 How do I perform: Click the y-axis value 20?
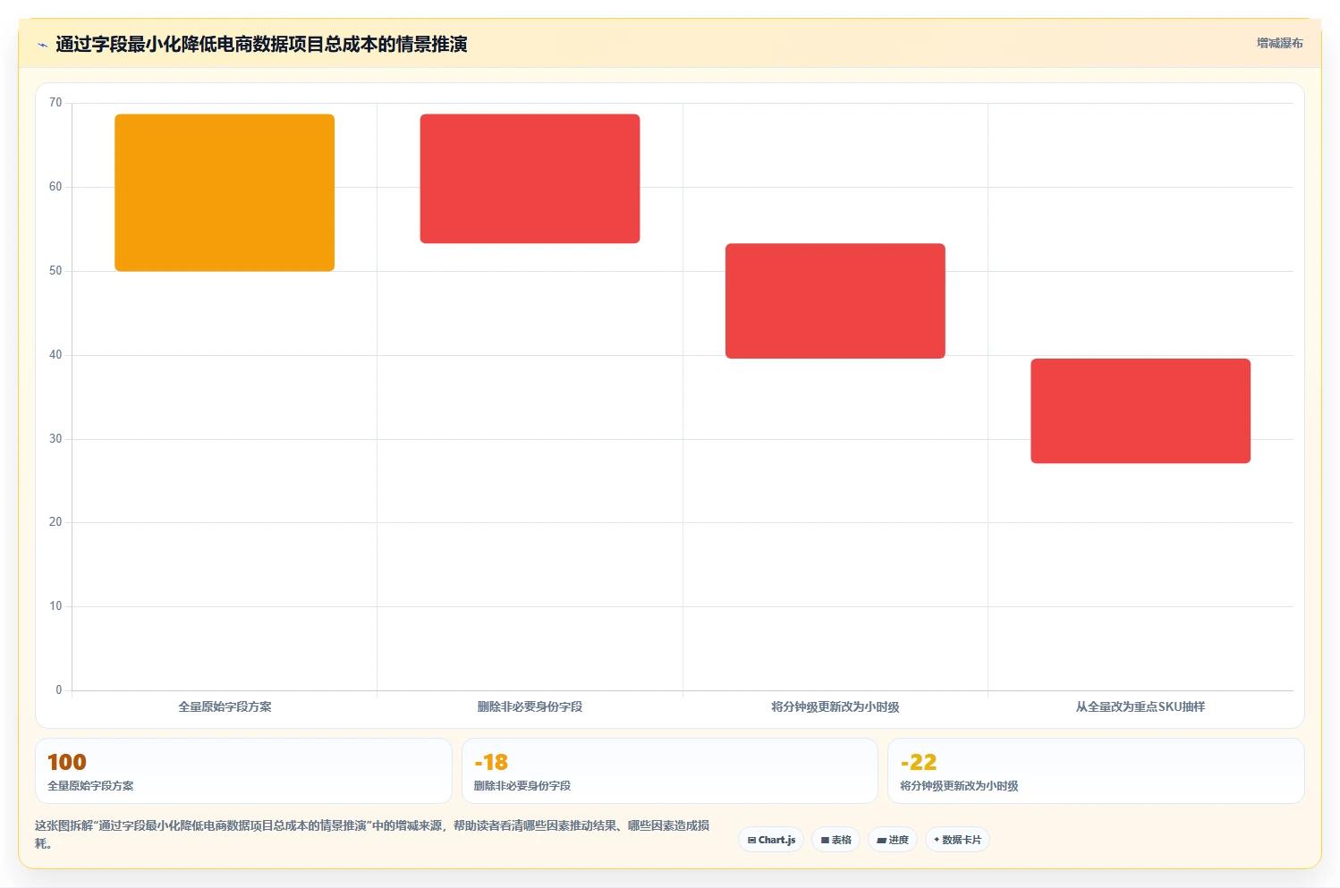(55, 522)
